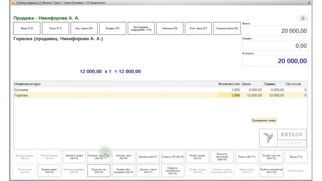322x181 pixels.
Task: Click the Остаток column header
Action: coord(293,84)
